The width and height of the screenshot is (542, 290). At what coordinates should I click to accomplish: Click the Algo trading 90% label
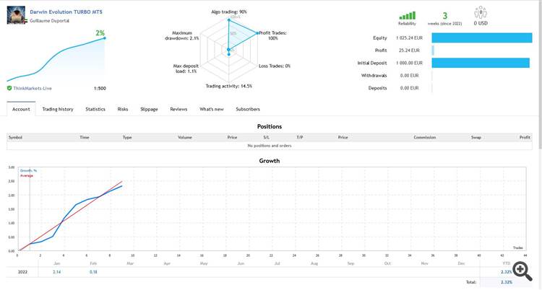[x=229, y=12]
